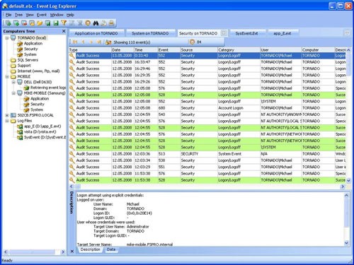This screenshot has height=265, width=354.
Task: Switch to Application on TORNADO tab
Action: point(96,33)
